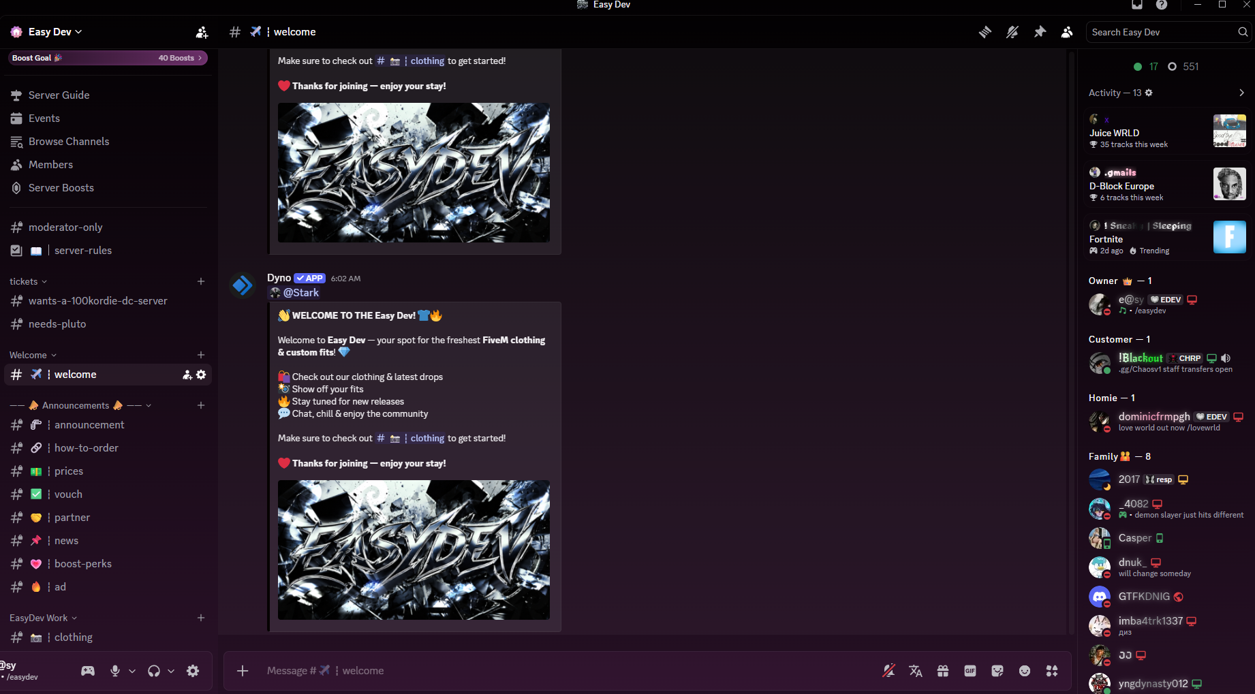Image resolution: width=1255 pixels, height=694 pixels.
Task: Hide the member list icon
Action: [x=1067, y=32]
